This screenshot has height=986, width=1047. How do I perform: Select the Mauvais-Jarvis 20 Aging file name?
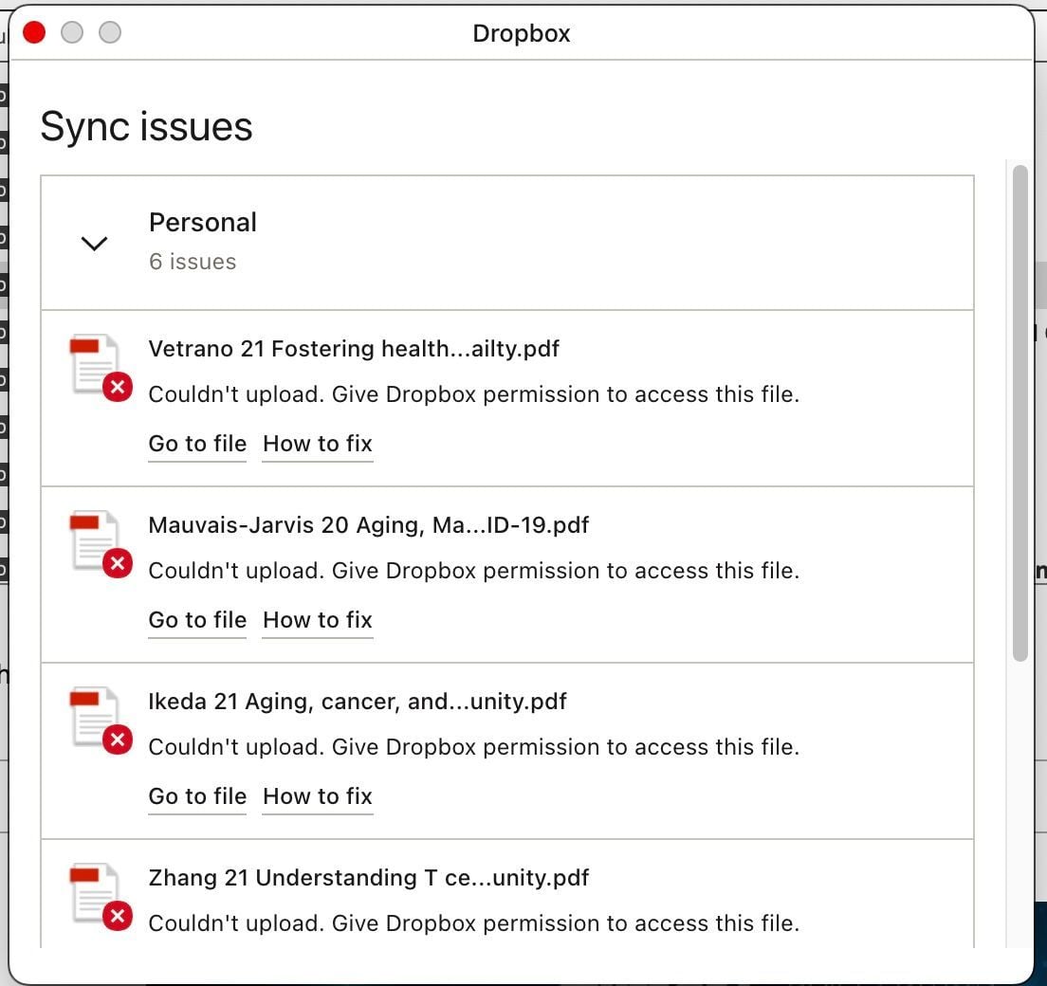coord(369,525)
